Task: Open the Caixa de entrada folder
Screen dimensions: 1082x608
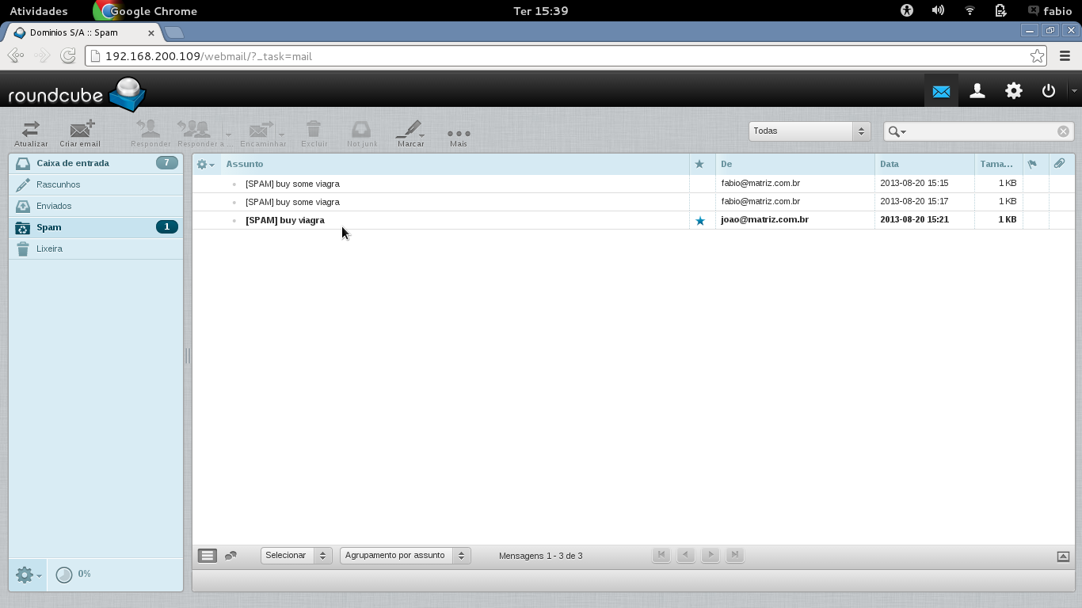Action: (x=73, y=163)
